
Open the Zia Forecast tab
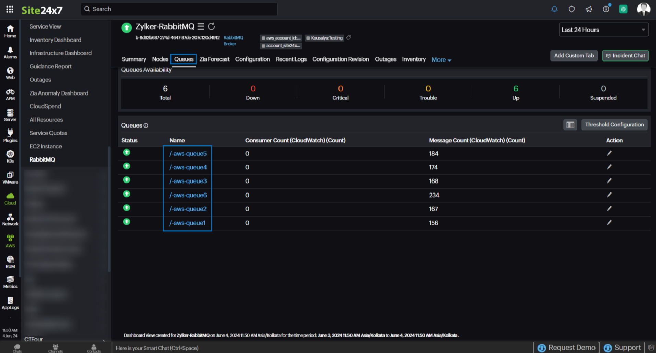(x=214, y=59)
